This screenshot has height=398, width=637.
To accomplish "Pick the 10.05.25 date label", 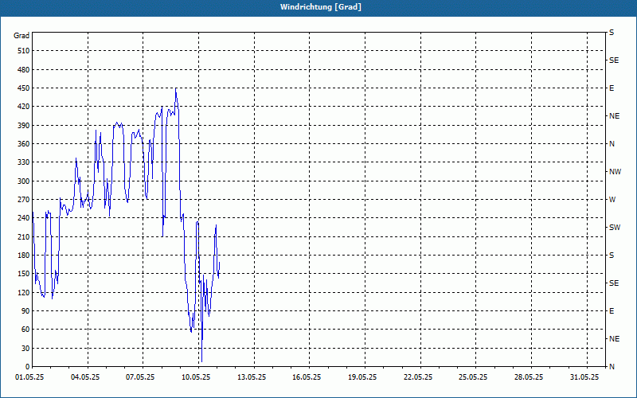I will [196, 377].
